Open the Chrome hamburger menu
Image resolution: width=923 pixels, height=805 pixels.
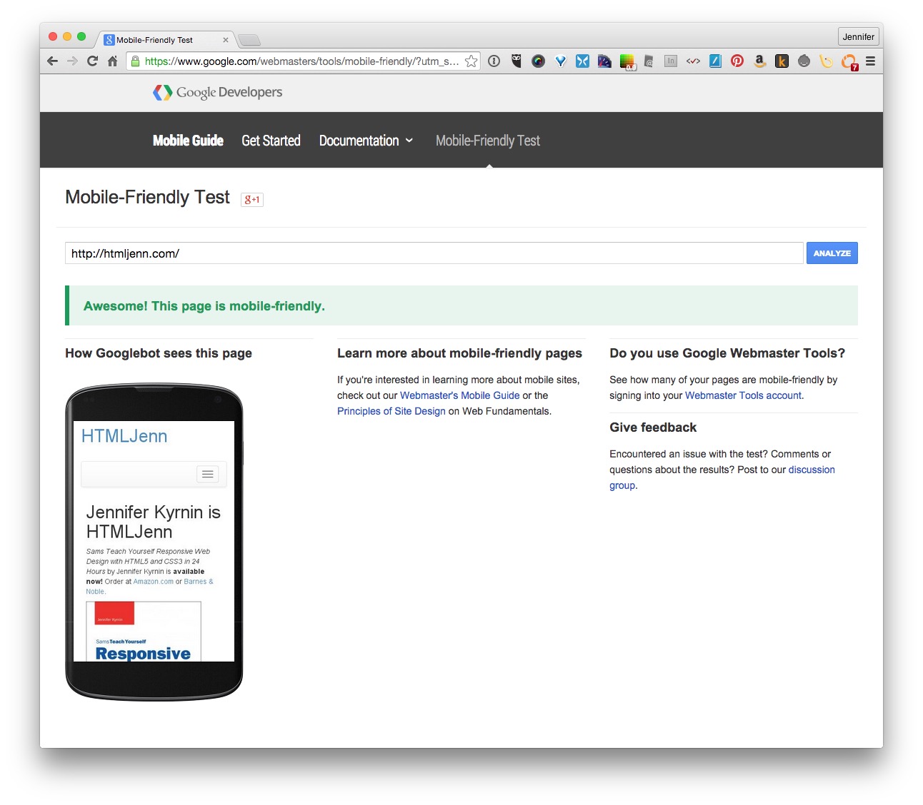coord(870,61)
